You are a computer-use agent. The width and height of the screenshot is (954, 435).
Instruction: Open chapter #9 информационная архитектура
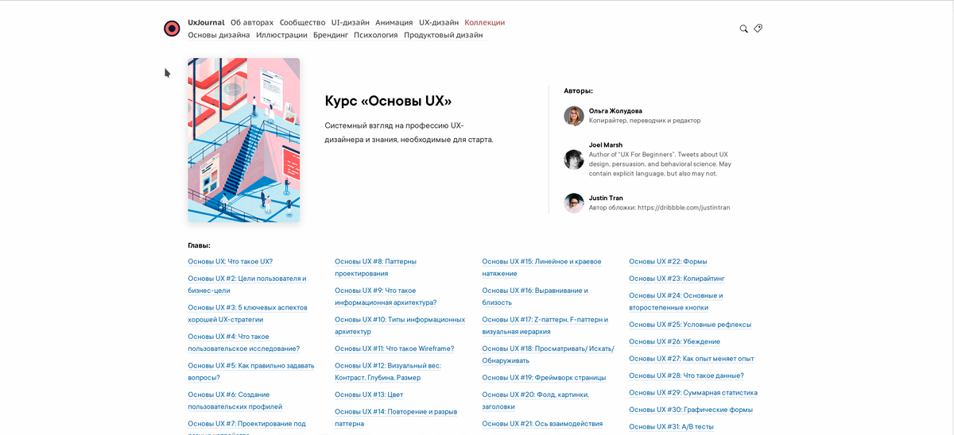coord(386,296)
